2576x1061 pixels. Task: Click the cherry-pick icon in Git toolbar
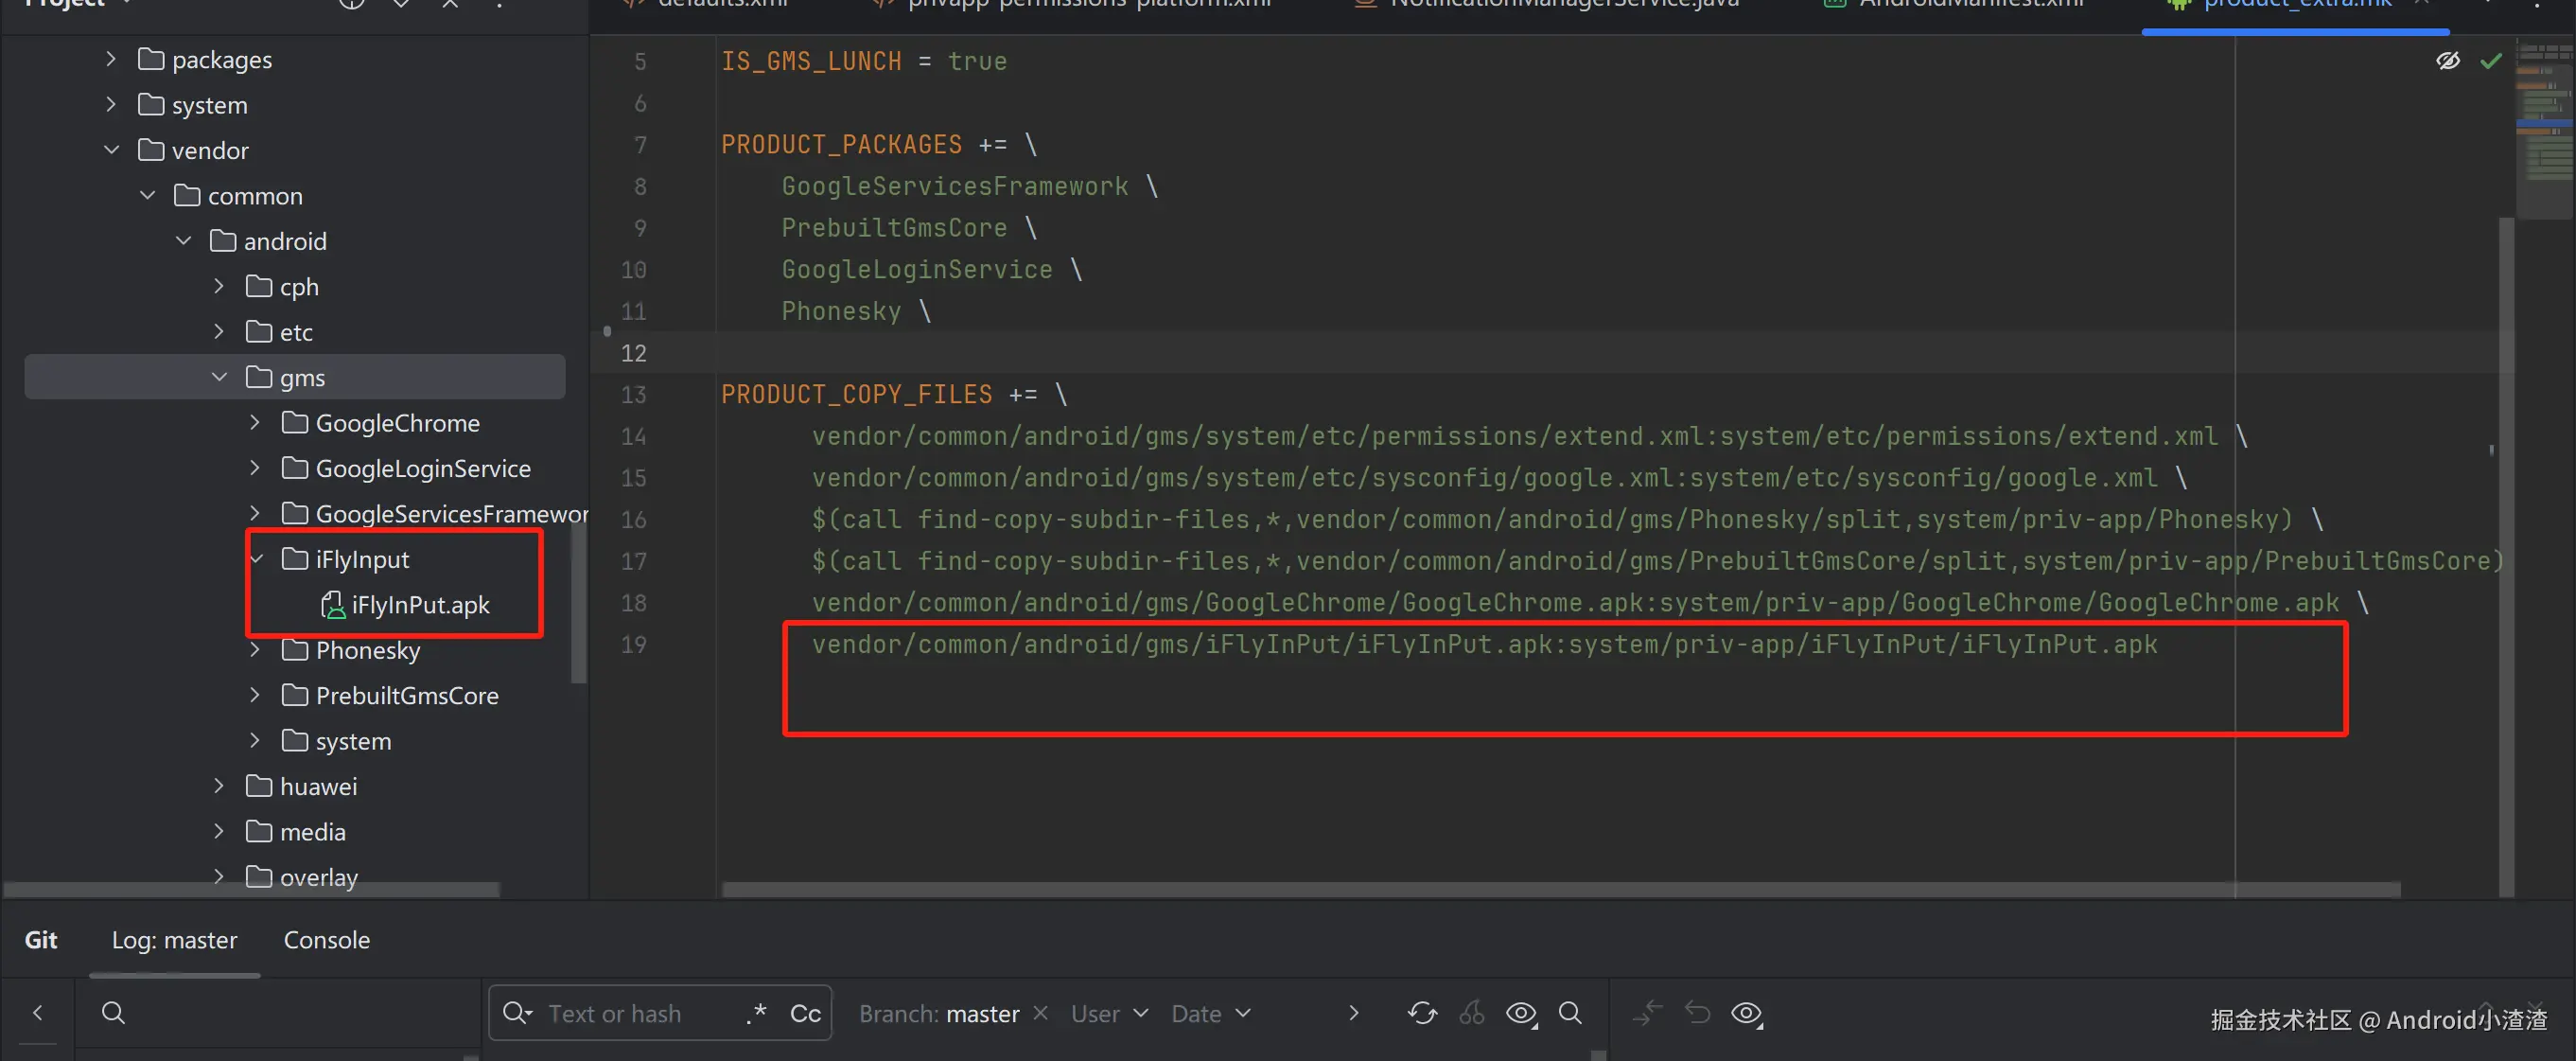pyautogui.click(x=1472, y=1013)
